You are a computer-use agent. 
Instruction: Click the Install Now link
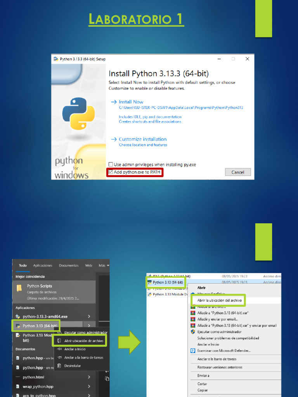(131, 102)
